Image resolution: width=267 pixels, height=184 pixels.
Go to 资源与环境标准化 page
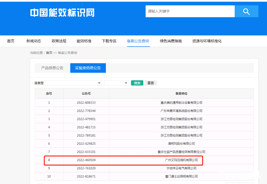[207, 41]
